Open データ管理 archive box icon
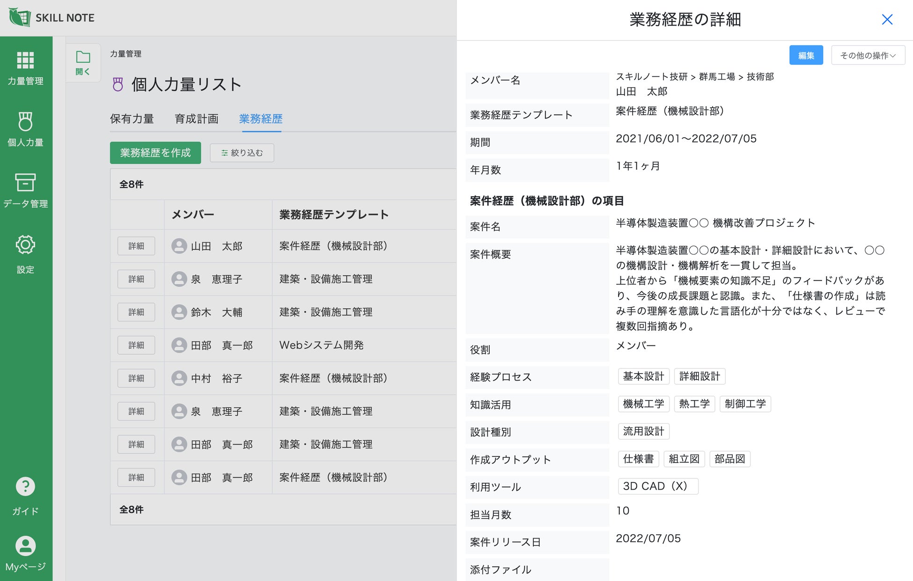The height and width of the screenshot is (581, 913). pyautogui.click(x=25, y=183)
